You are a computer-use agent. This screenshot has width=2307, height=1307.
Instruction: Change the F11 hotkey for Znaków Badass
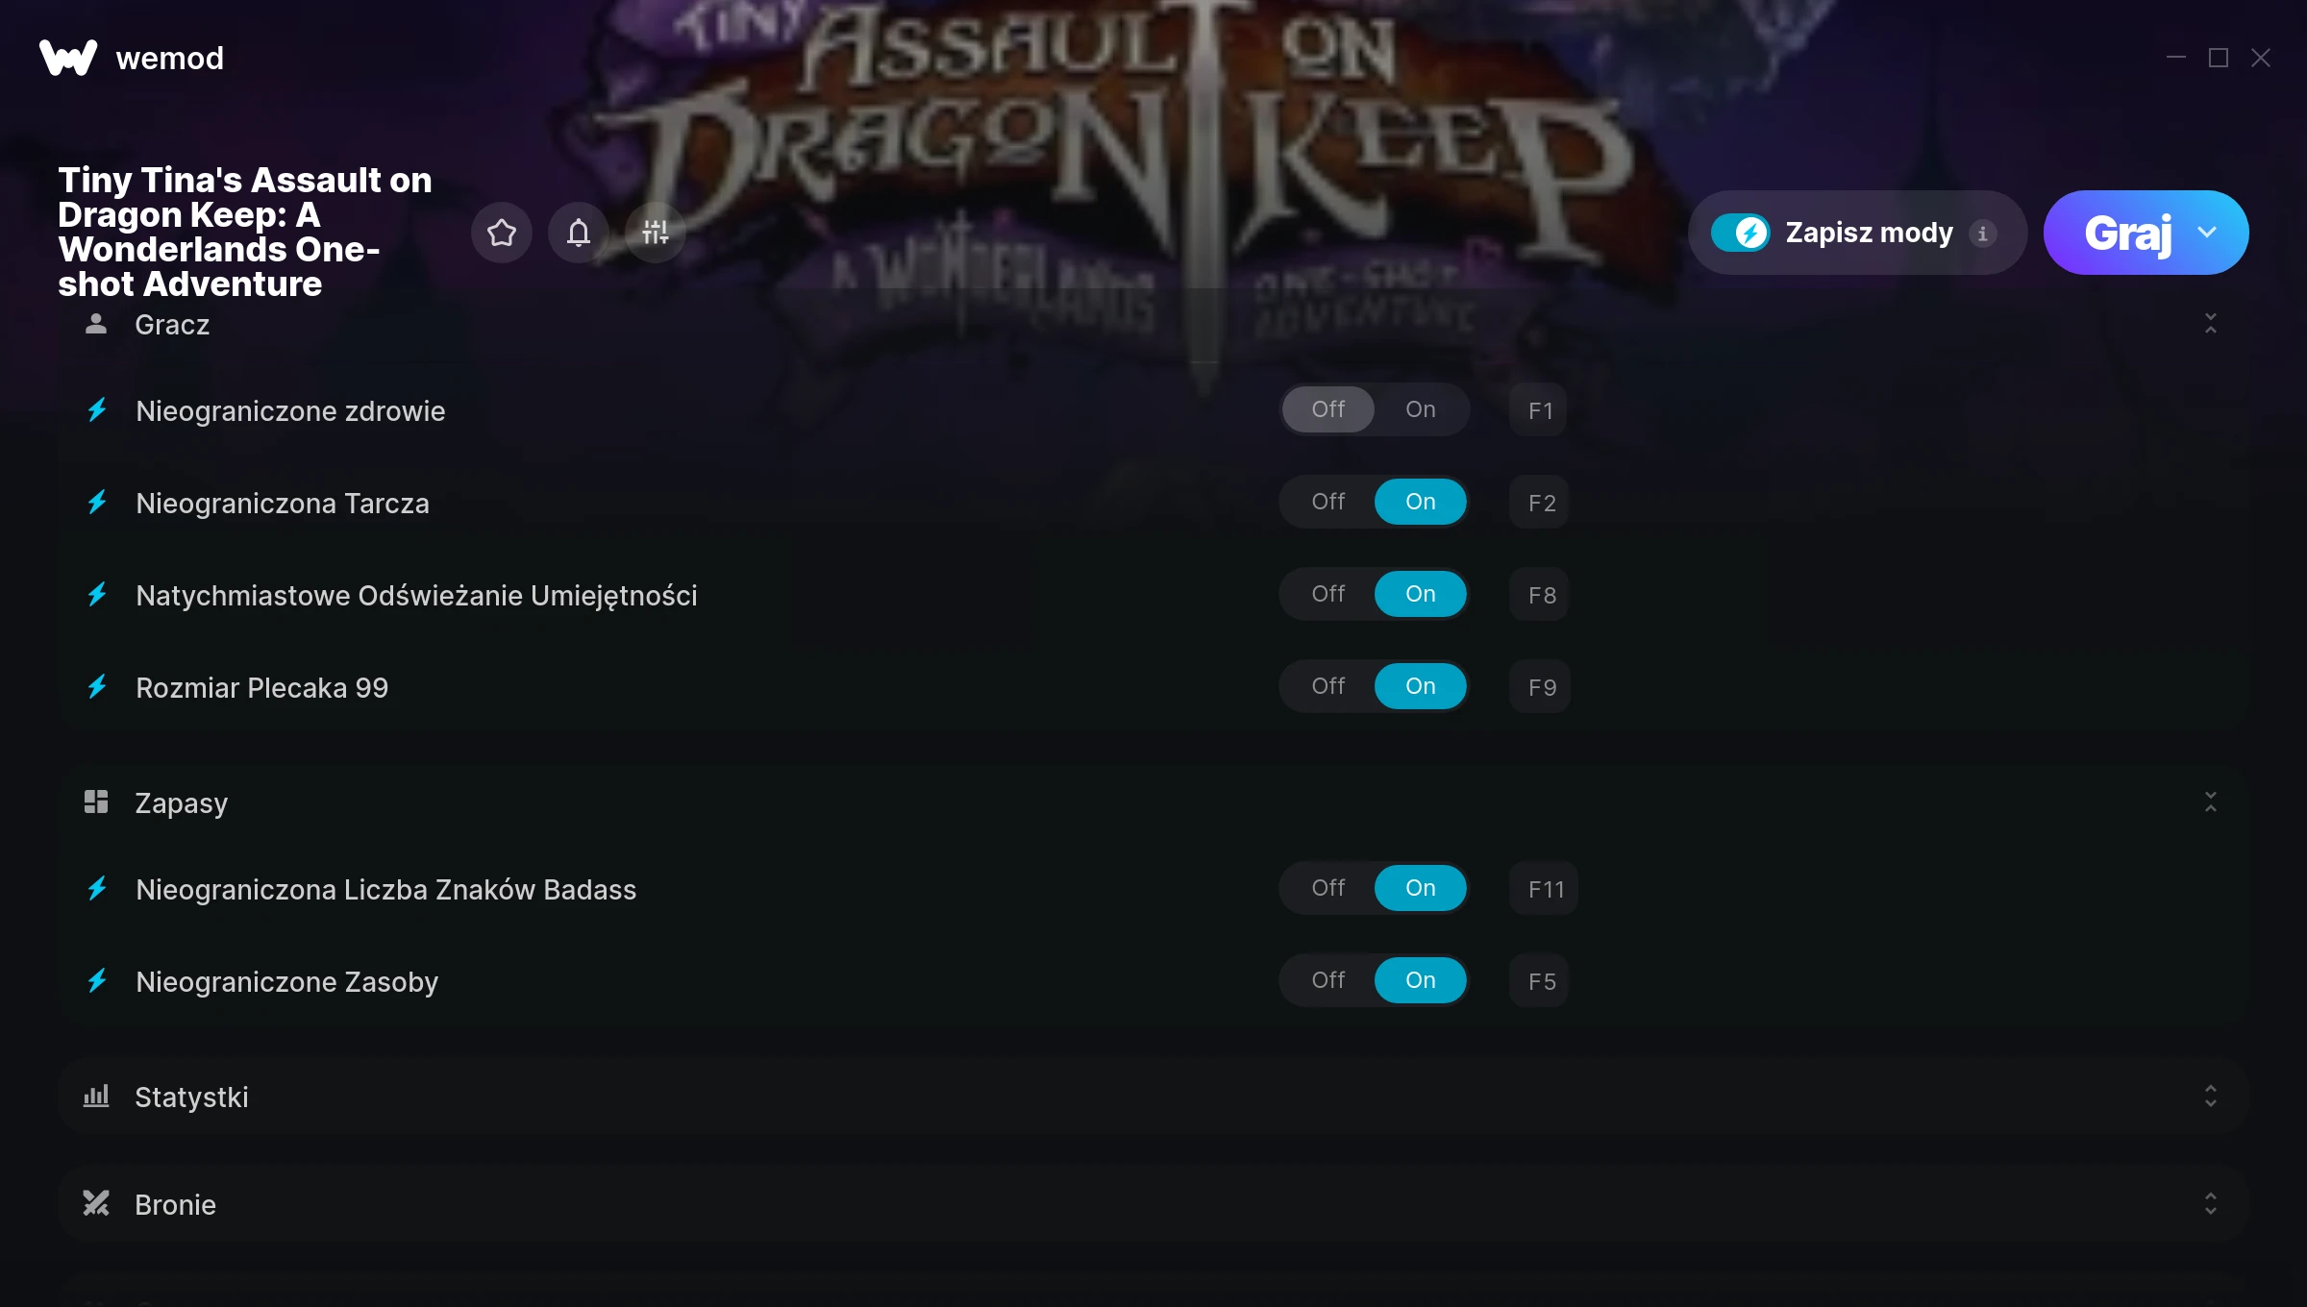pyautogui.click(x=1545, y=889)
